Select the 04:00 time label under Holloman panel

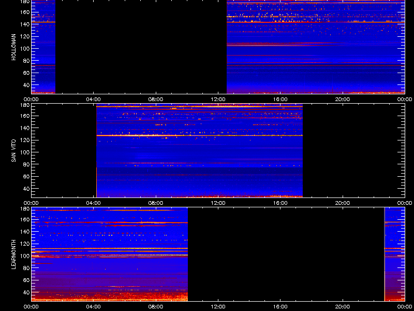click(x=94, y=100)
